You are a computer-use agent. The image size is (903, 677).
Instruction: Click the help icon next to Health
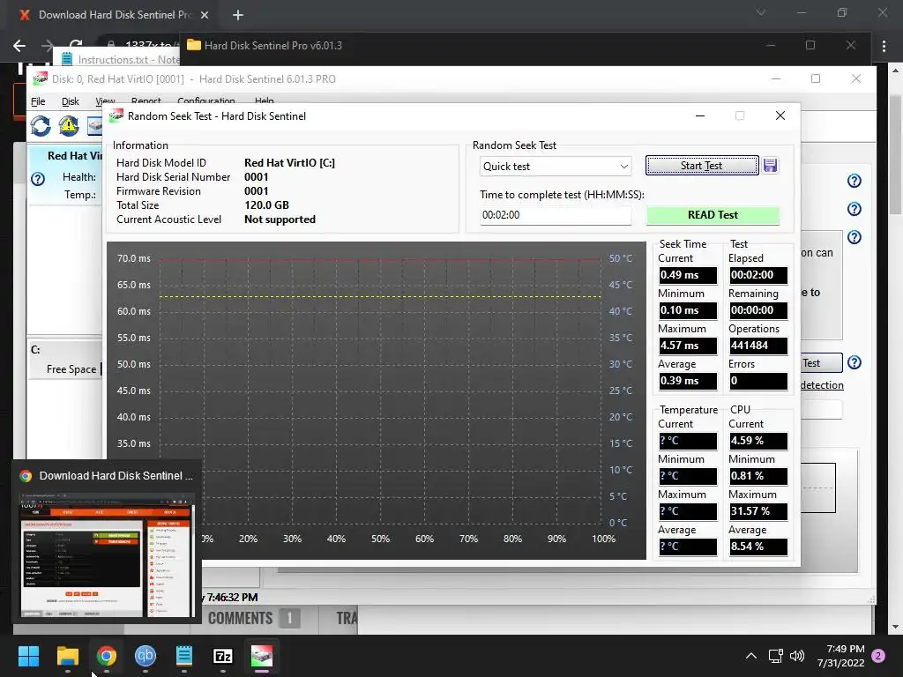coord(38,179)
